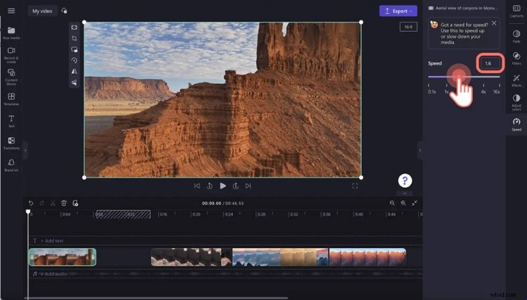527x300 pixels.
Task: Open Record & create panel
Action: 11,55
